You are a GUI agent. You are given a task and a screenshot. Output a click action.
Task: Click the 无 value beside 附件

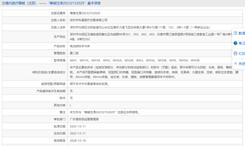point(71,98)
